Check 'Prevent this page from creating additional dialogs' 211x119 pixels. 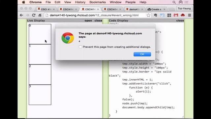tap(80, 47)
